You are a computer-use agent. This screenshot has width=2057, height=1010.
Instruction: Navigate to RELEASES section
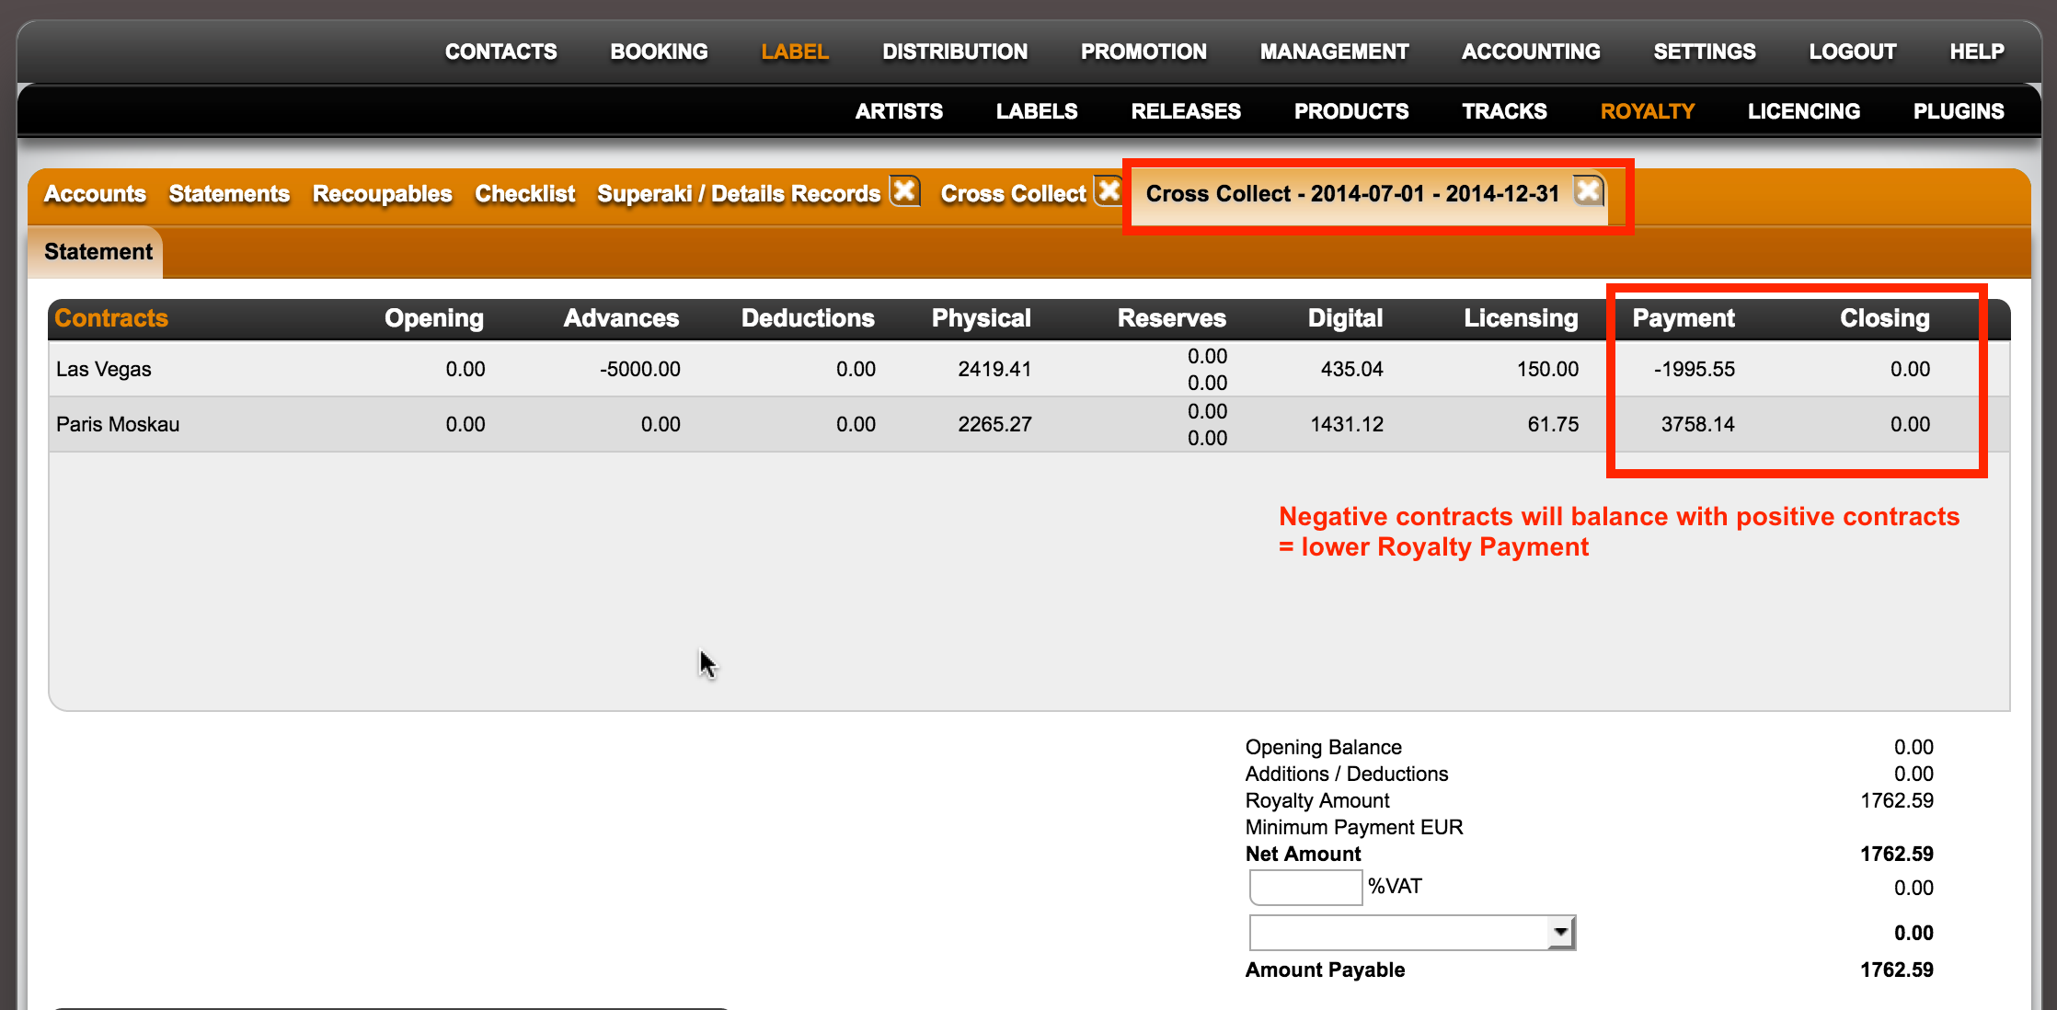pyautogui.click(x=1186, y=111)
